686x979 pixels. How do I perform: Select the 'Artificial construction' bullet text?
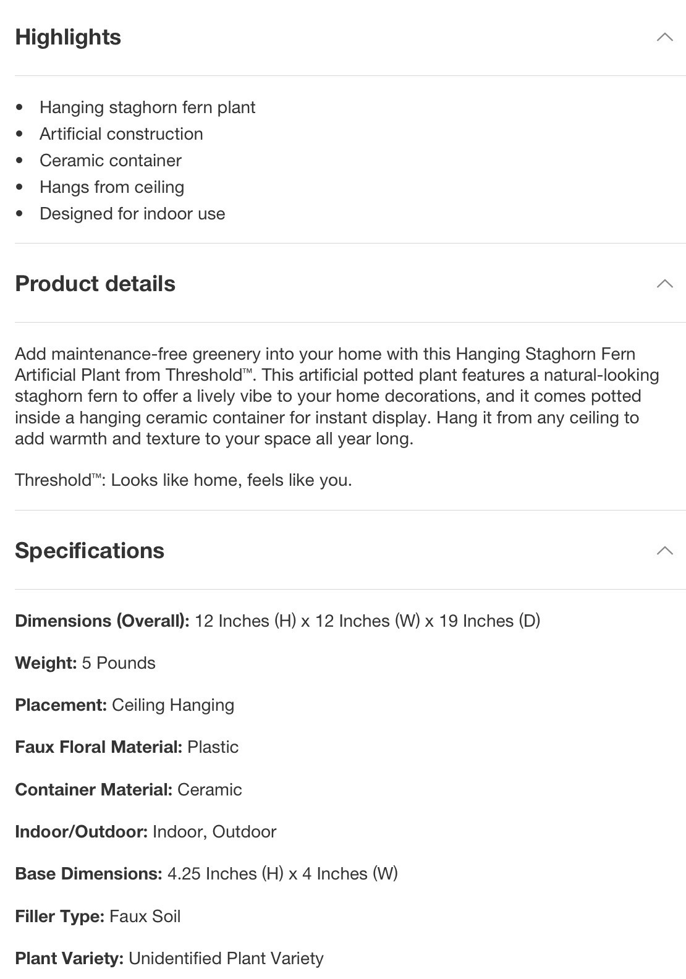(x=121, y=134)
